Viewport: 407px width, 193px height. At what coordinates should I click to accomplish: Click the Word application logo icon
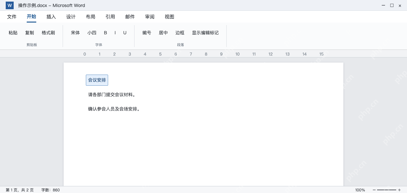coord(10,5)
